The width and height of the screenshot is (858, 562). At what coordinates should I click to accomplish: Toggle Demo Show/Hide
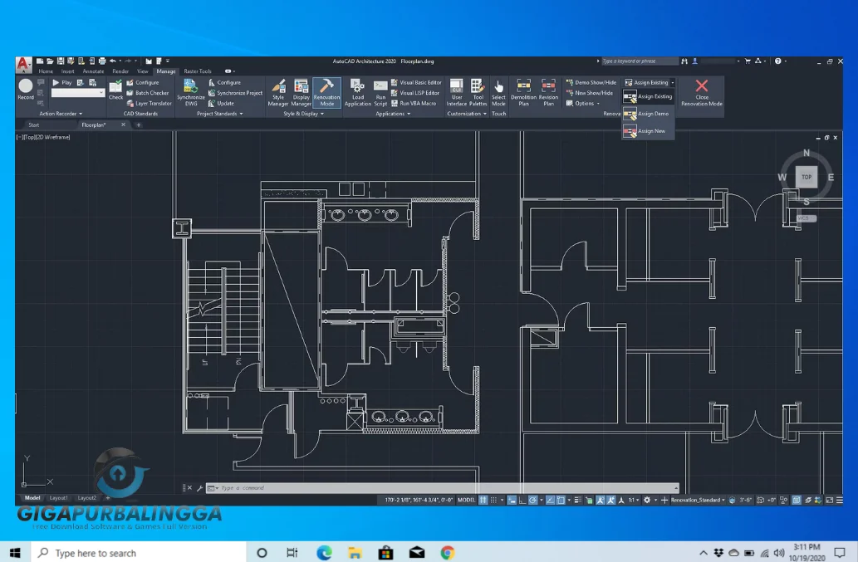point(591,82)
